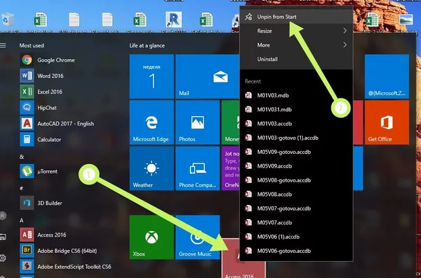Open recent file M05V09-gotovo.accdb
421x278 pixels.
296,152
